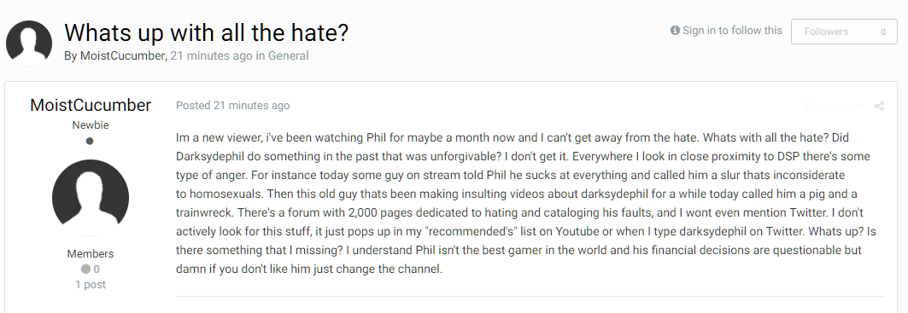
Task: Click the 'Whats up with all the hate?' title
Action: pos(206,32)
